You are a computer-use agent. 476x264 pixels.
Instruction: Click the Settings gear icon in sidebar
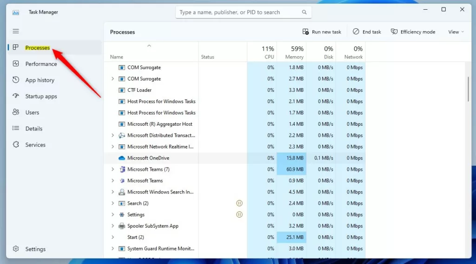coord(16,249)
